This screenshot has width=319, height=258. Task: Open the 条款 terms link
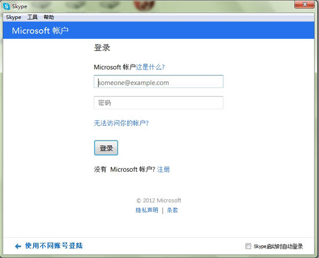coord(172,210)
